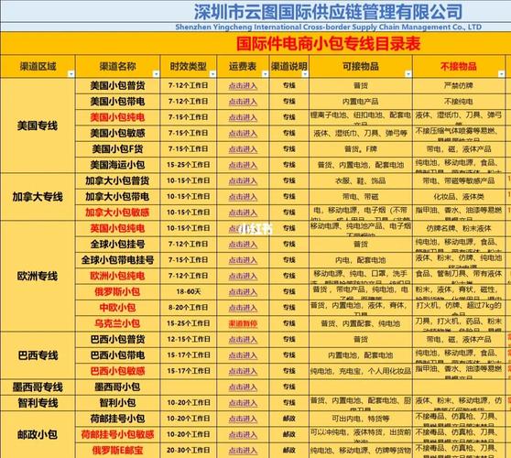Open filter dropdown for 时效类型 column
Image resolution: width=511 pixels, height=458 pixels.
212,74
